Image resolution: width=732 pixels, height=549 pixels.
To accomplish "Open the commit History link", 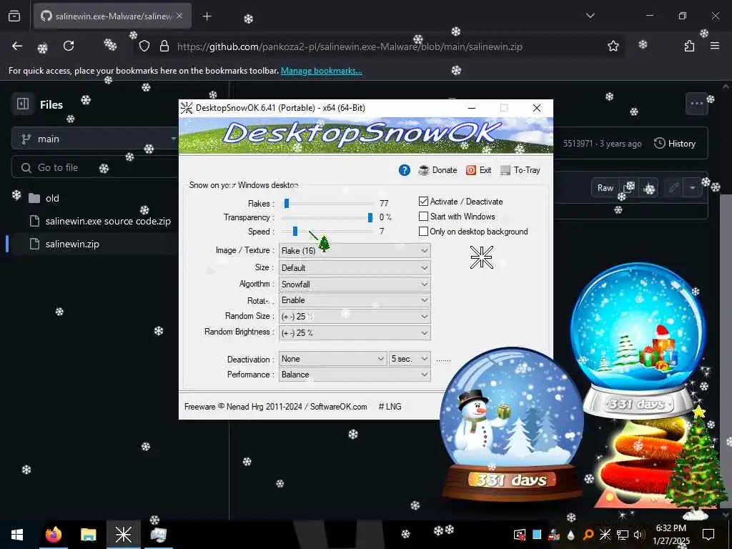I will click(675, 143).
